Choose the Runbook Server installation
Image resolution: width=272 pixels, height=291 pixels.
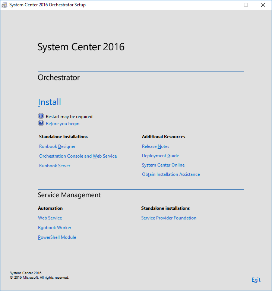[x=54, y=166]
